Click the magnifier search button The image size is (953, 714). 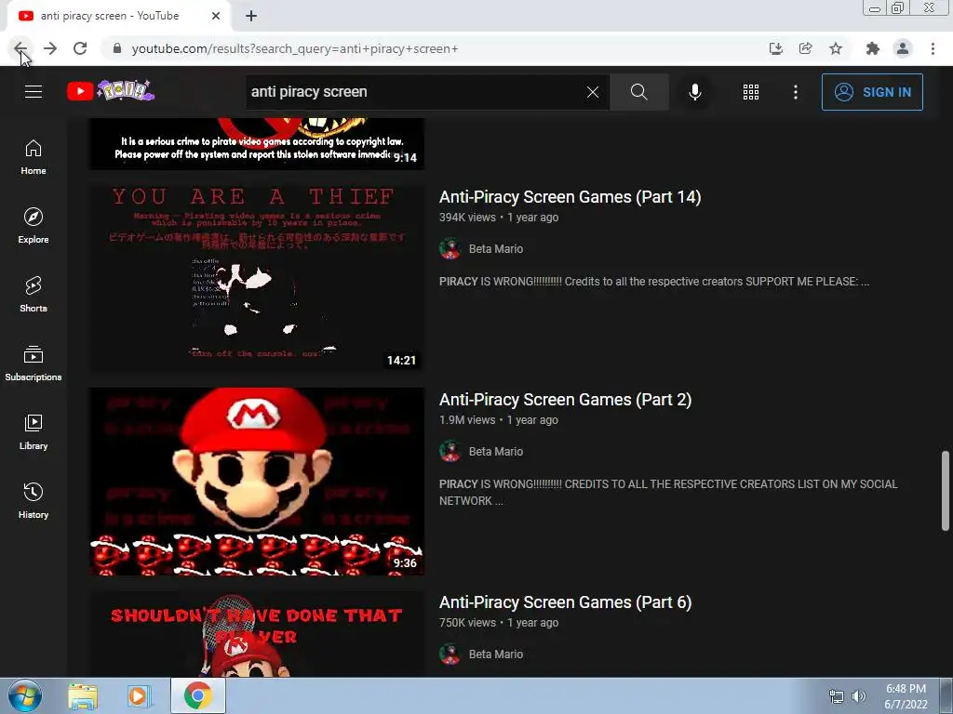click(x=638, y=92)
